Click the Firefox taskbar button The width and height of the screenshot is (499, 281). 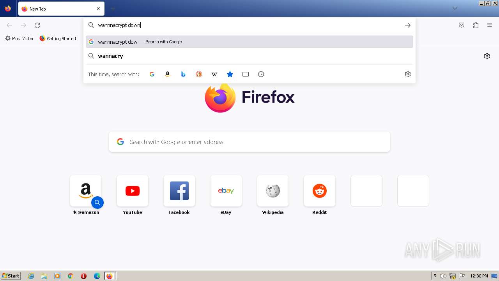pos(110,276)
